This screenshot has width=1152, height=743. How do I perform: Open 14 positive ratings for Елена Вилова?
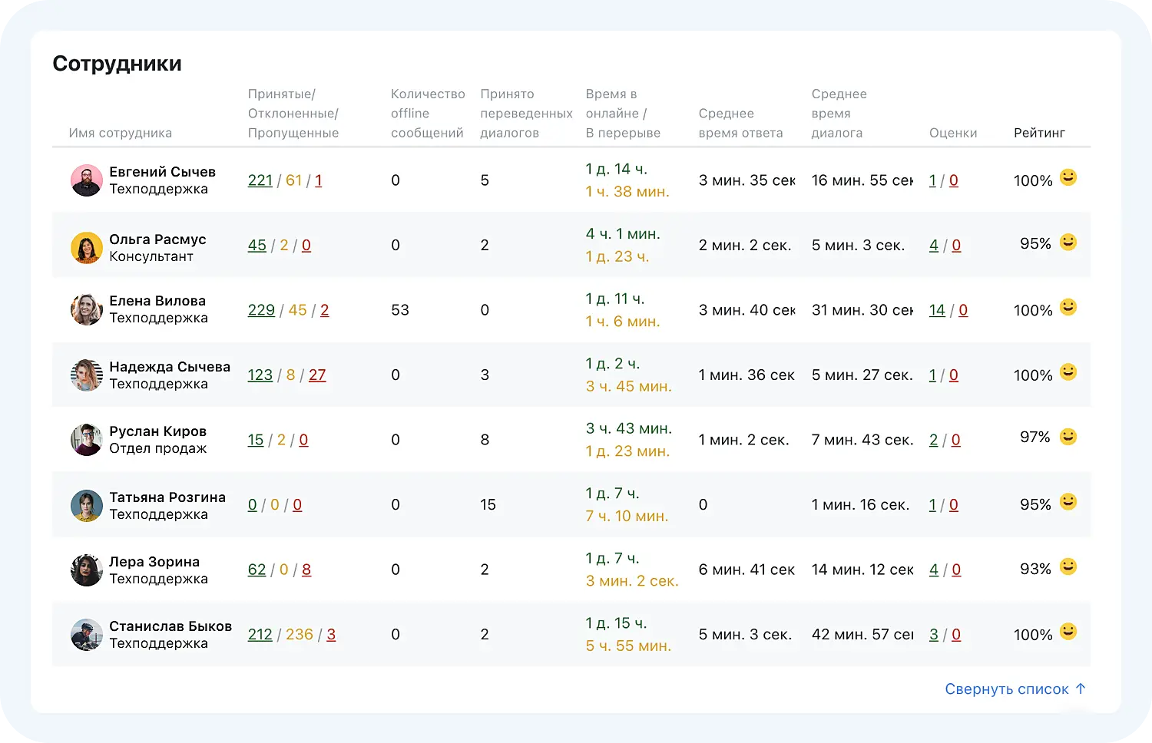click(x=937, y=310)
